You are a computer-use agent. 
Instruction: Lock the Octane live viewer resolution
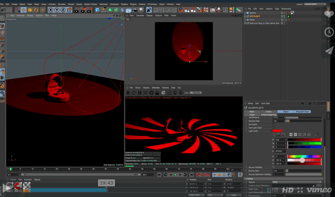(157, 93)
